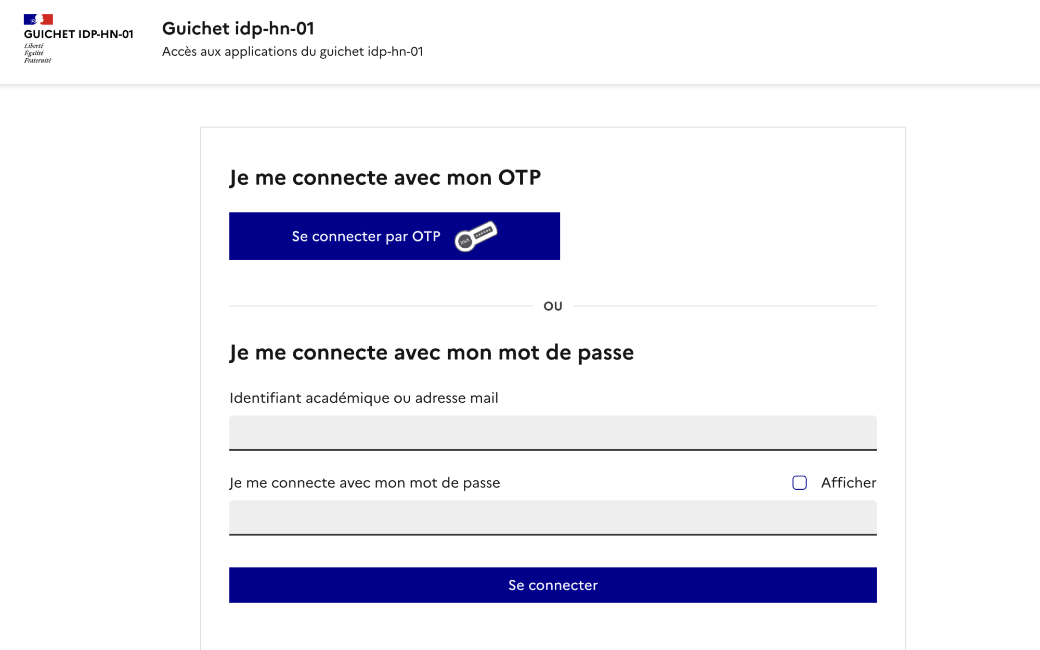Screen dimensions: 1040x650
Task: Click the Accès aux applications subtitle
Action: pyautogui.click(x=293, y=52)
